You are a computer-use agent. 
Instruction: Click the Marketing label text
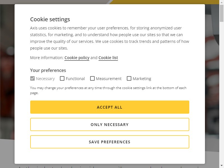142,79
